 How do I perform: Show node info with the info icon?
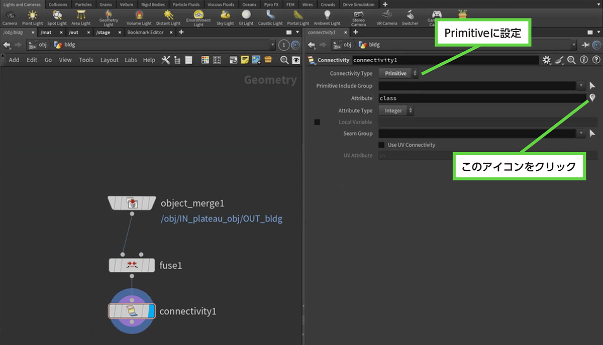pos(583,60)
